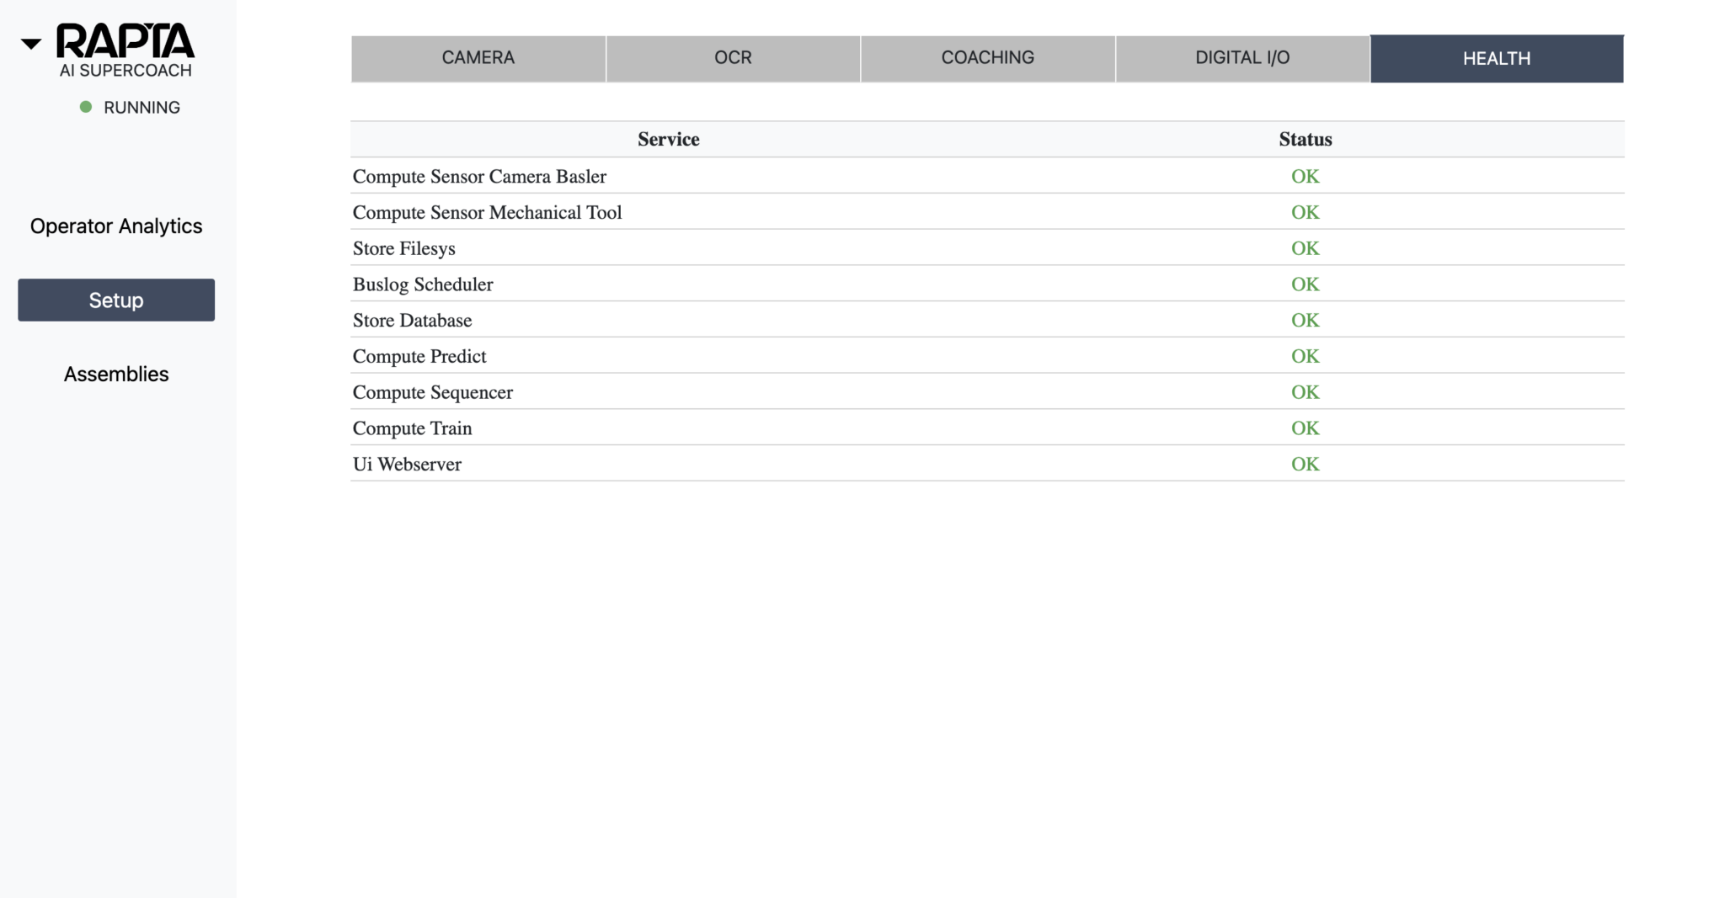The height and width of the screenshot is (898, 1725).
Task: Select the Compute Sensor Camera Basler row
Action: click(x=479, y=177)
